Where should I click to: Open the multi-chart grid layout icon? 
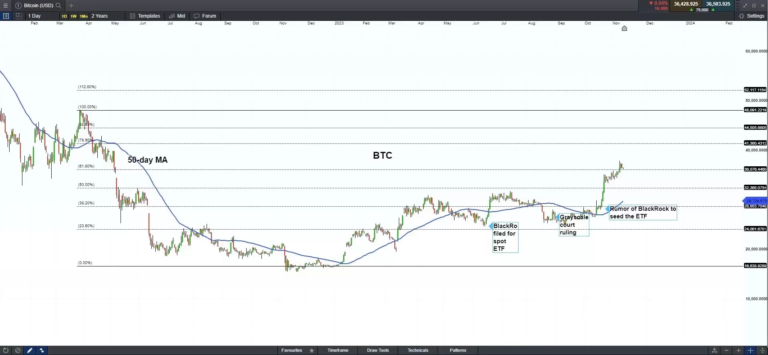click(19, 16)
